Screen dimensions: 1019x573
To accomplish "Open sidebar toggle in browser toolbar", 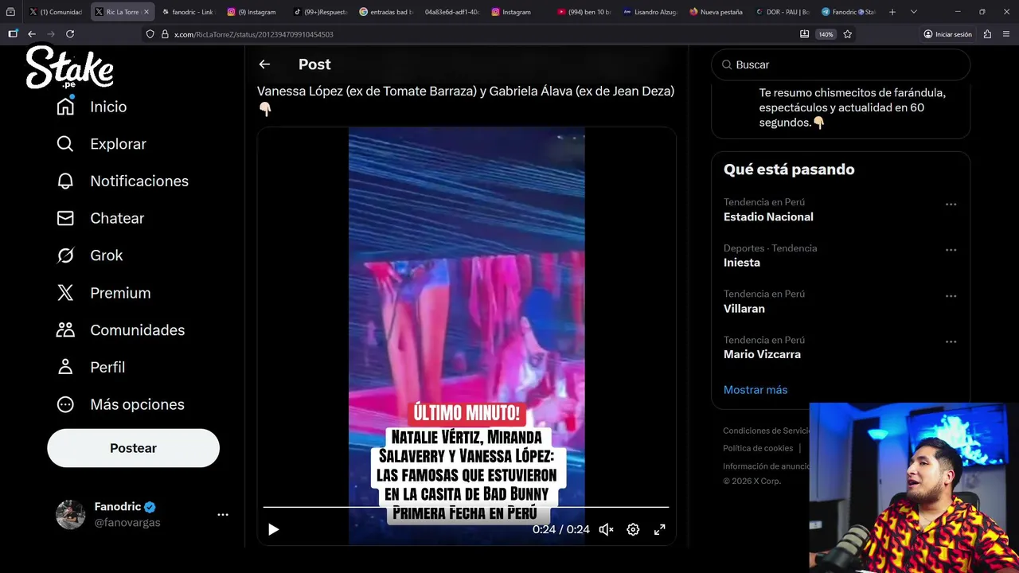I will point(13,34).
